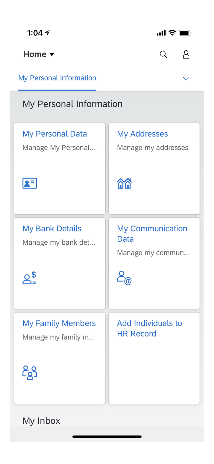Collapse the My Personal Information section chevron

[x=187, y=79]
